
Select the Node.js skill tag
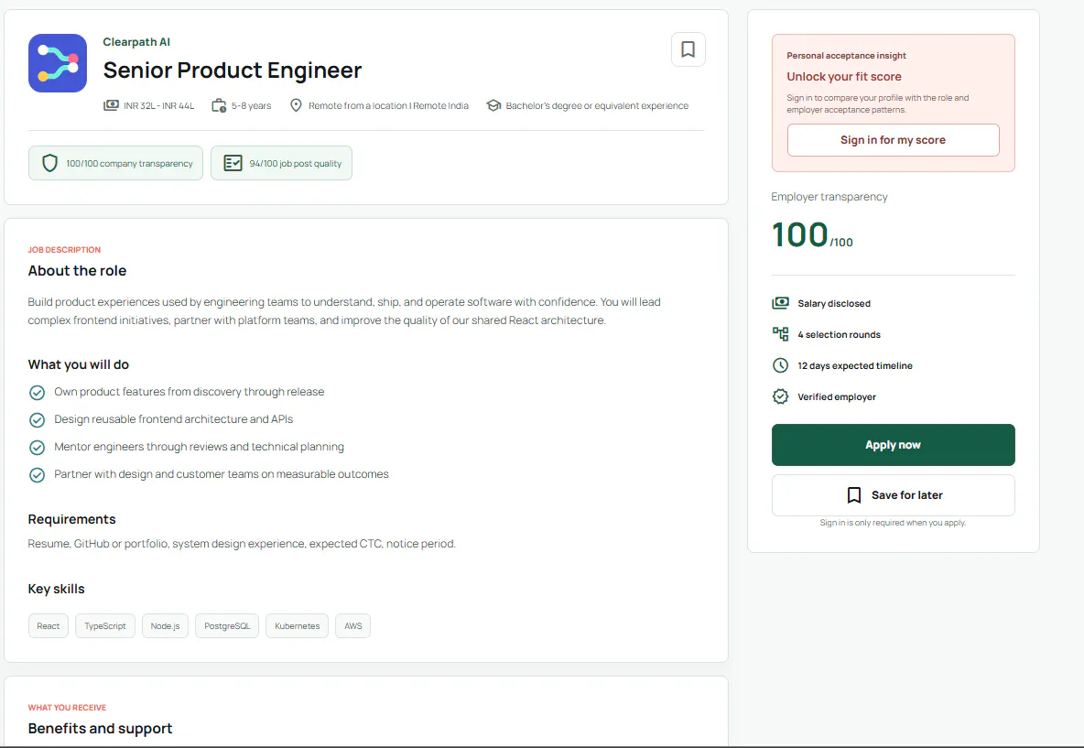[165, 625]
